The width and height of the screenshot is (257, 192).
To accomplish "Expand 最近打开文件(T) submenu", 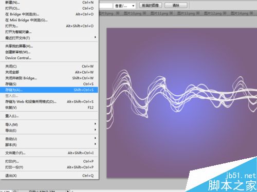I will pos(49,38).
